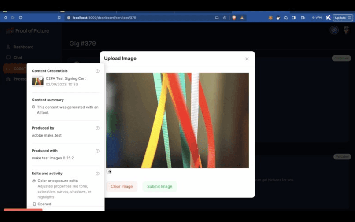
Task: Bookmark this page using bookmark icon
Action: point(59,18)
